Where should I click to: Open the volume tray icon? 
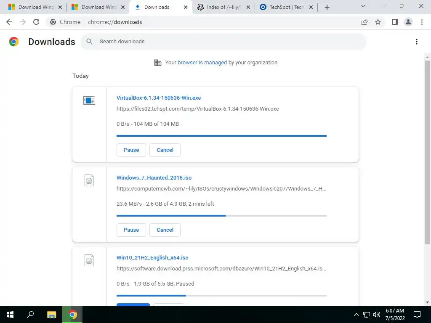point(377,315)
